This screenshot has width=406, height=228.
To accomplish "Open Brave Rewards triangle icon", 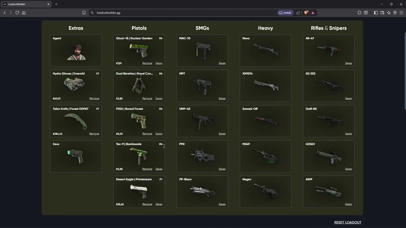I will [x=313, y=13].
